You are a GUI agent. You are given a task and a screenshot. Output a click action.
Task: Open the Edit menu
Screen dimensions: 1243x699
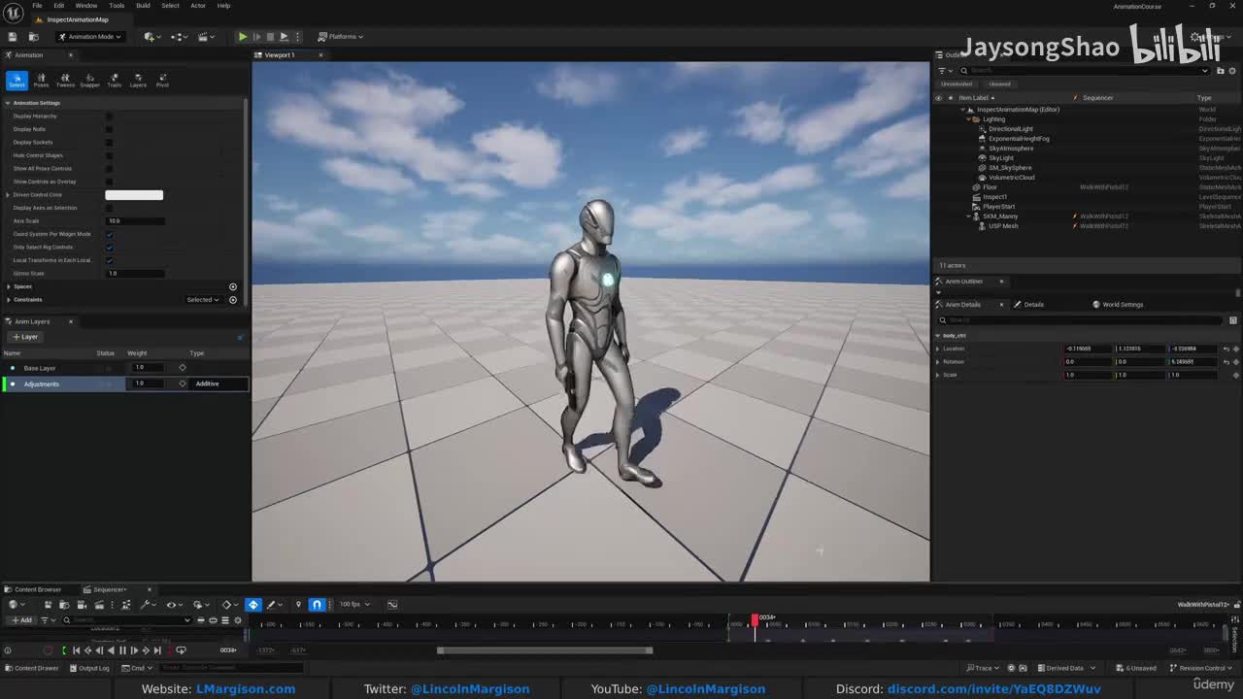coord(59,6)
